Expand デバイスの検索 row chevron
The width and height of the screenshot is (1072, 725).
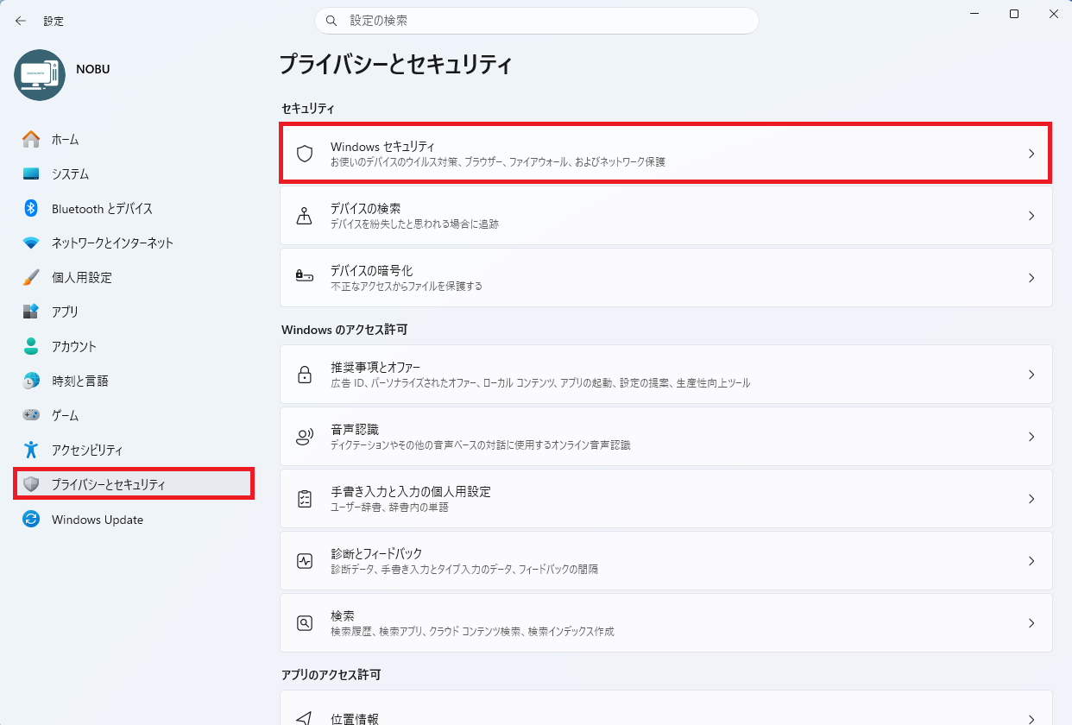tap(1031, 216)
